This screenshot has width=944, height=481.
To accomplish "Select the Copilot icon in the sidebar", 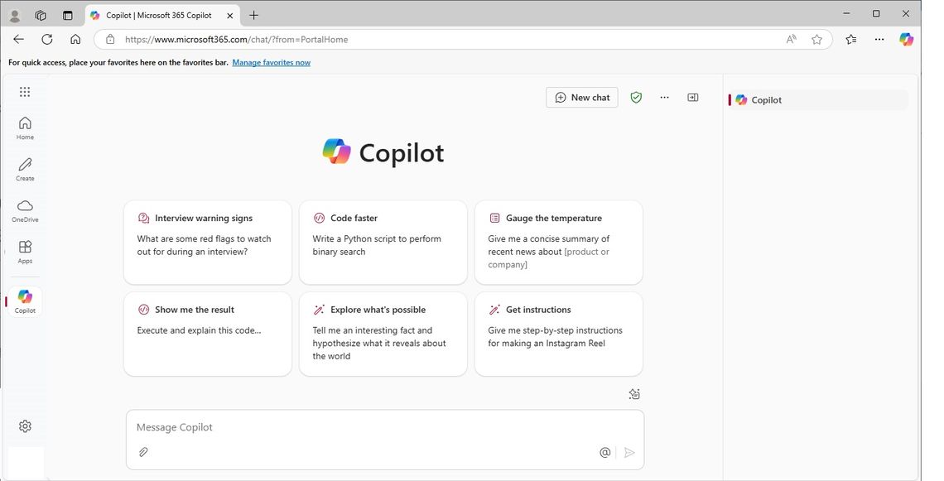I will (x=25, y=300).
